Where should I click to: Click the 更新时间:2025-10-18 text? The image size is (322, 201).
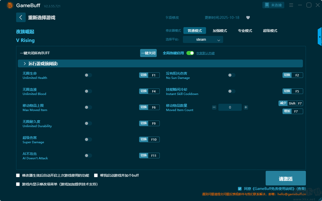222,18
